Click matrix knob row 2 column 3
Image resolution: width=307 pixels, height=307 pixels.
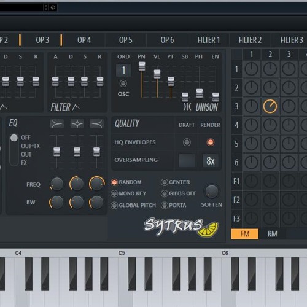pyautogui.click(x=289, y=88)
